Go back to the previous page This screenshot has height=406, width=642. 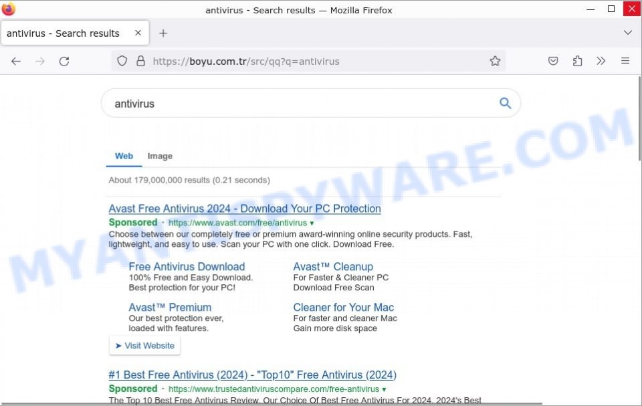(x=16, y=62)
